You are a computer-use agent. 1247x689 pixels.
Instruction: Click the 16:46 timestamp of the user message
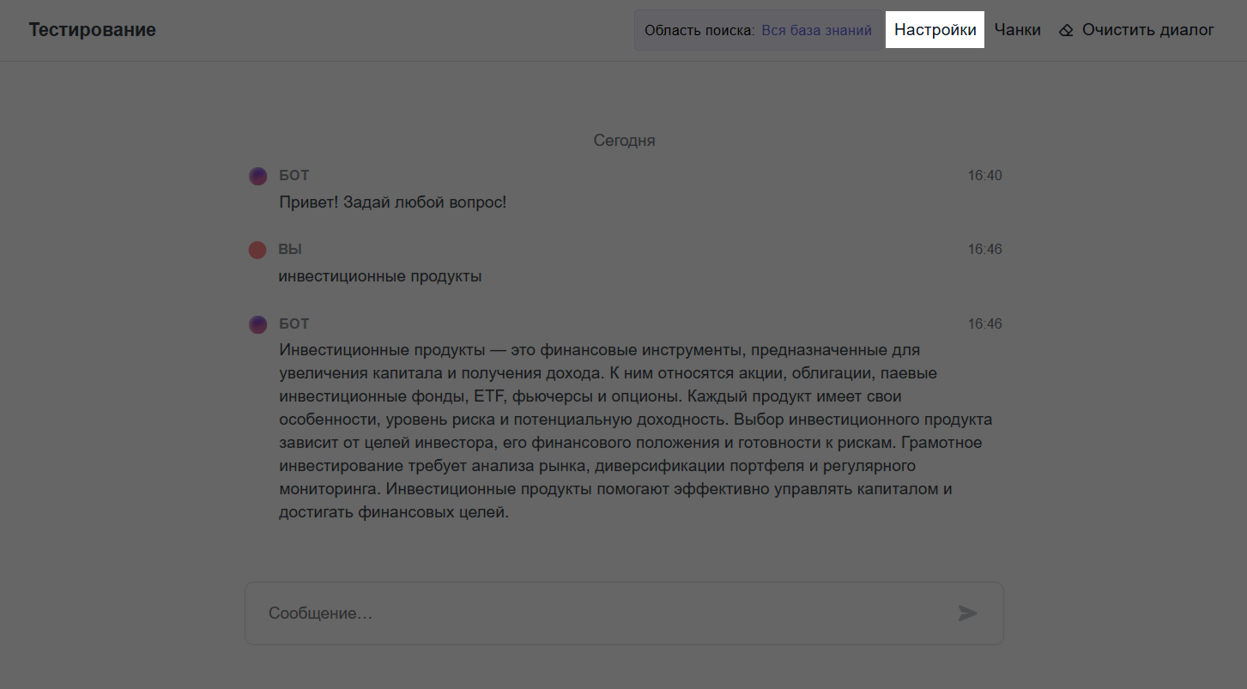984,250
